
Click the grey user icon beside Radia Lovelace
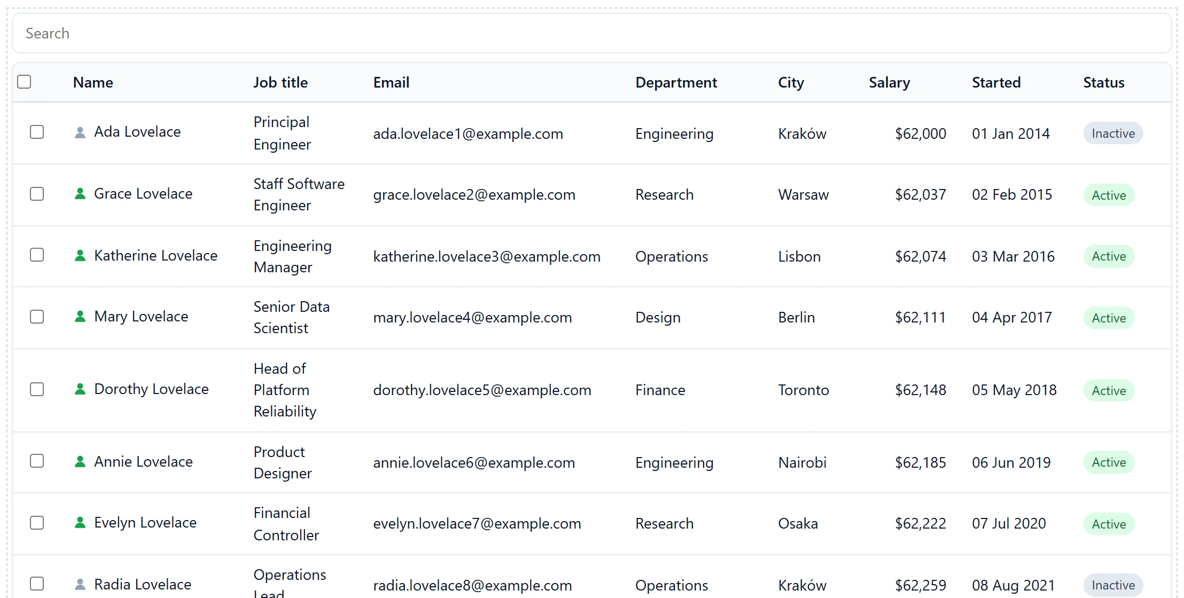tap(80, 585)
